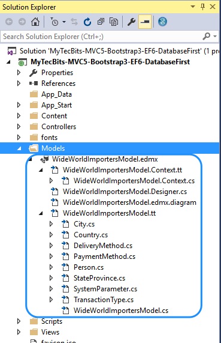Expand the Controllers folder
The image size is (221, 343).
point(19,127)
